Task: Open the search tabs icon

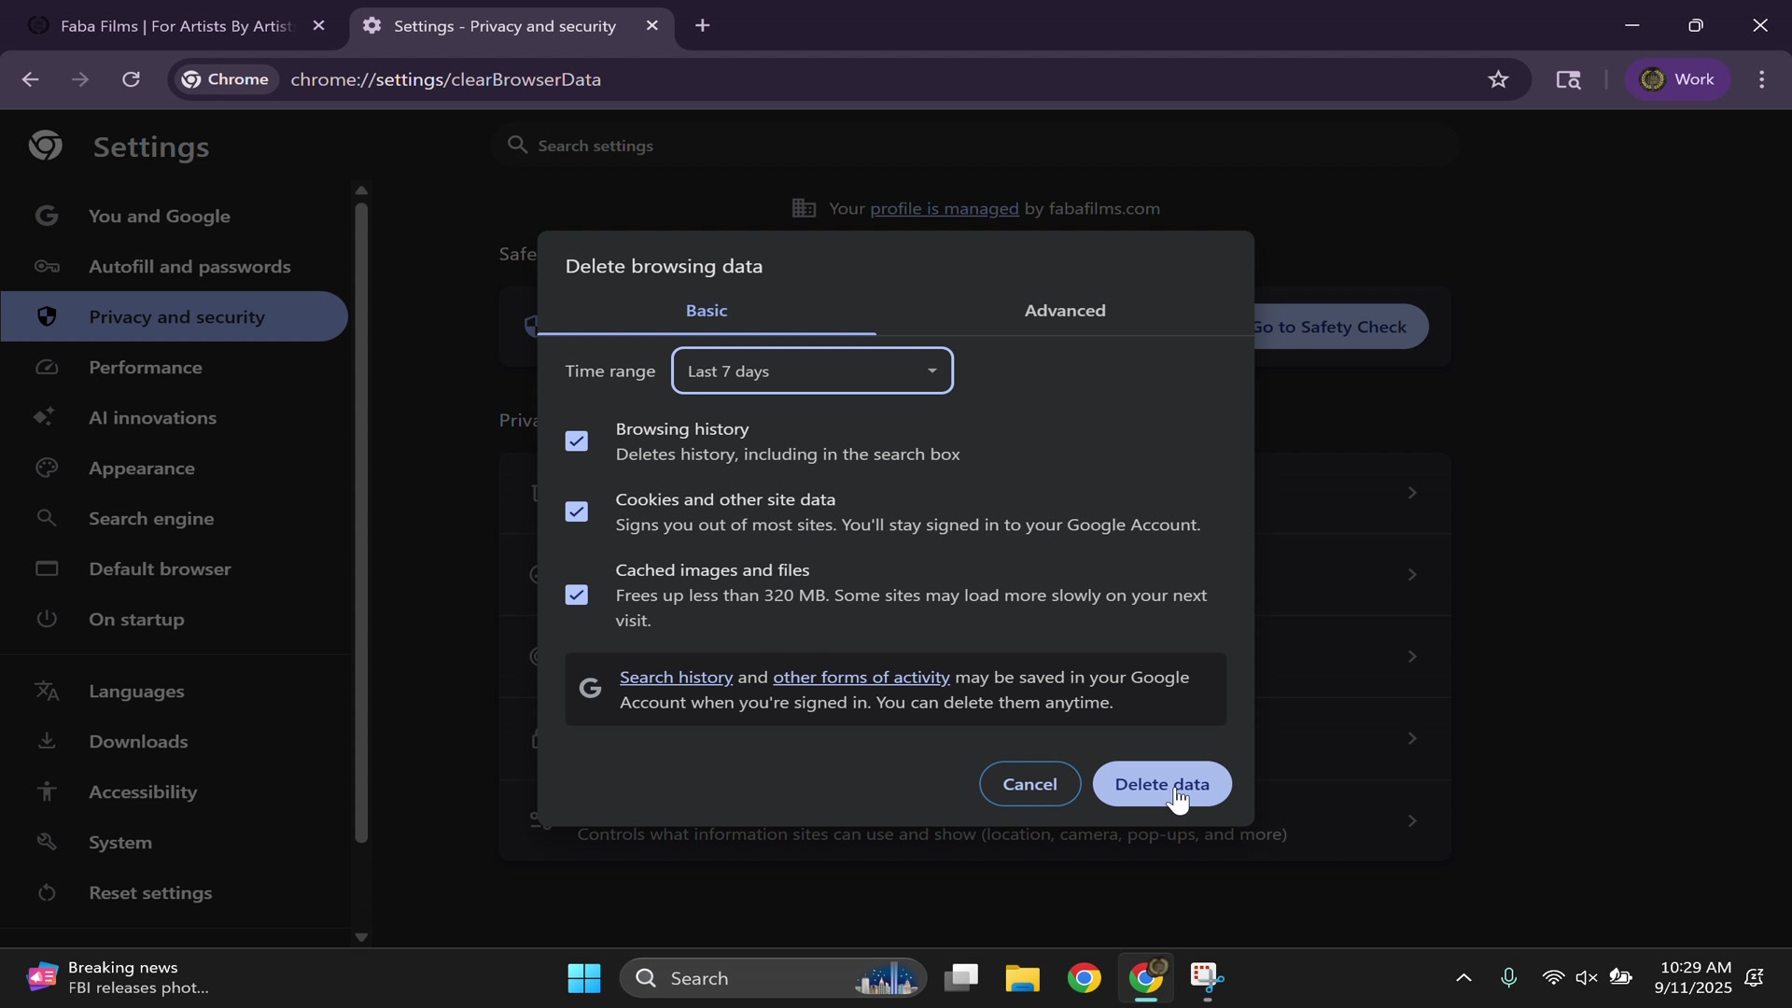Action: click(1568, 80)
